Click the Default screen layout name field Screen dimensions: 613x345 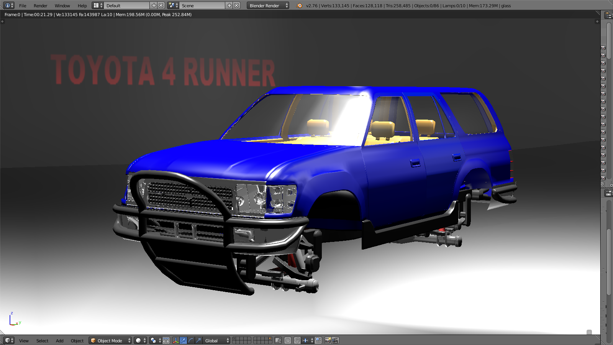pyautogui.click(x=127, y=5)
